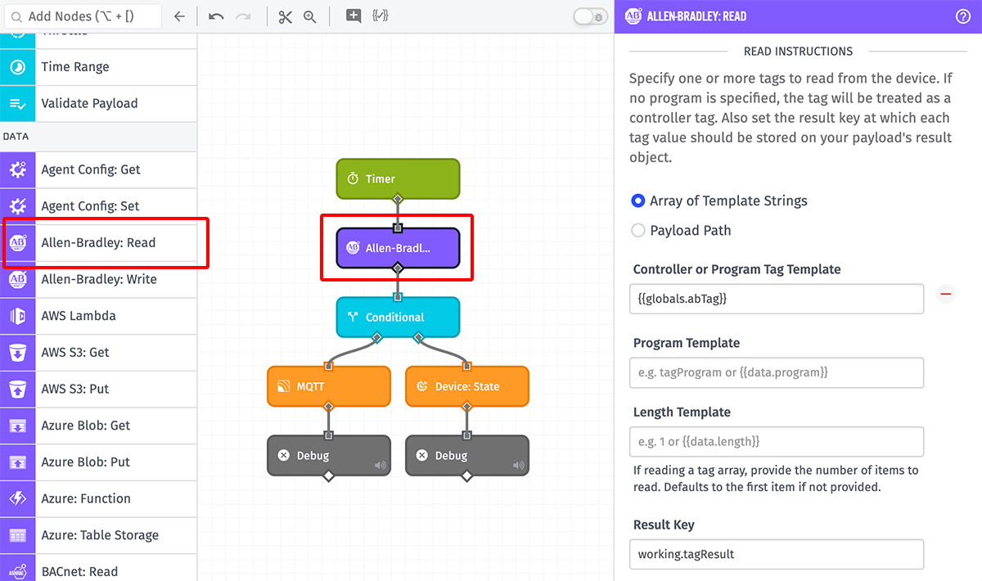
Task: Click the AWS Lambda node icon
Action: click(x=17, y=316)
